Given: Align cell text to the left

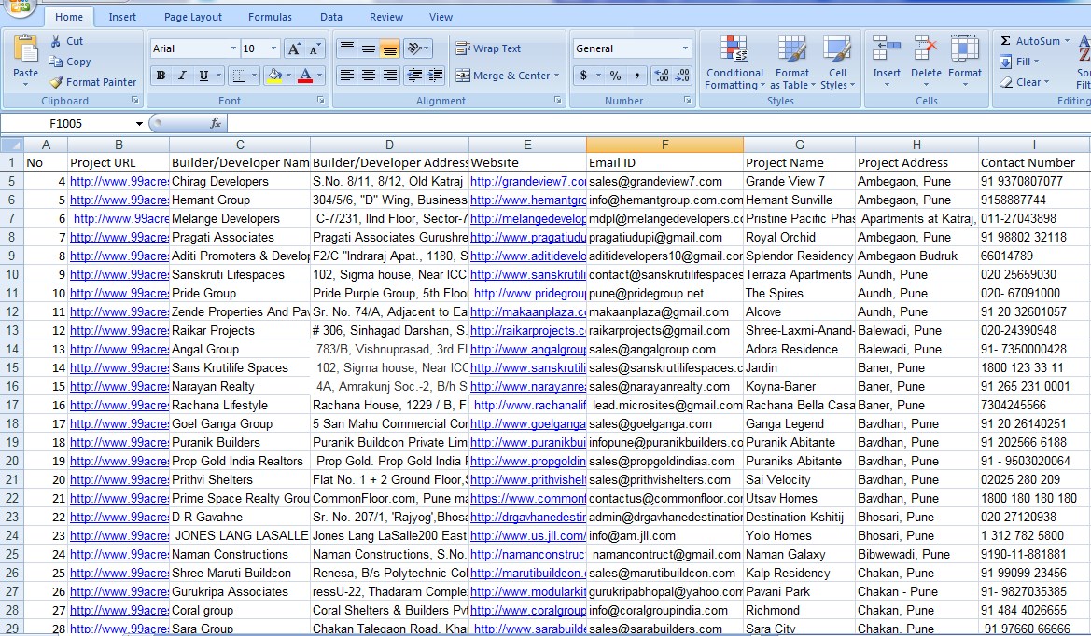Looking at the screenshot, I should pos(346,75).
